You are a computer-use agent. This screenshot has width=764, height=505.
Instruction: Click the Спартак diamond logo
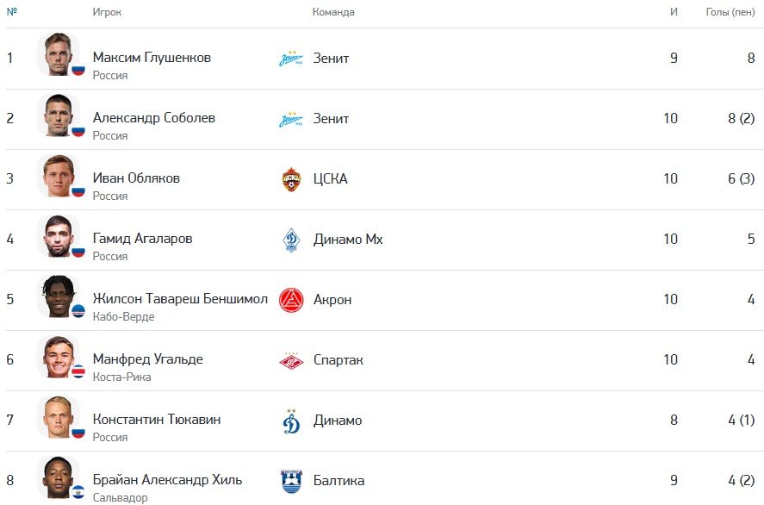click(x=291, y=361)
